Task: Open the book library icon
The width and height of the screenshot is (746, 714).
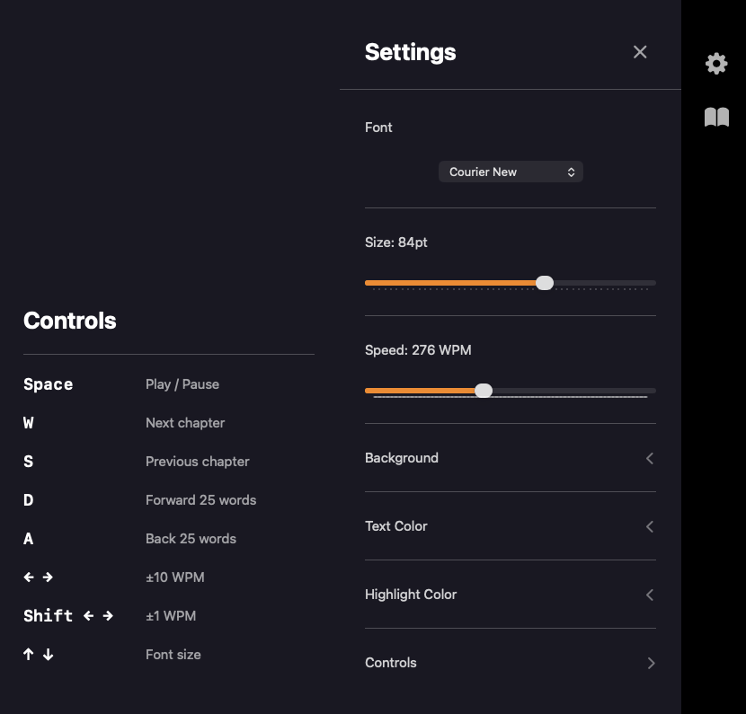Action: [x=716, y=117]
